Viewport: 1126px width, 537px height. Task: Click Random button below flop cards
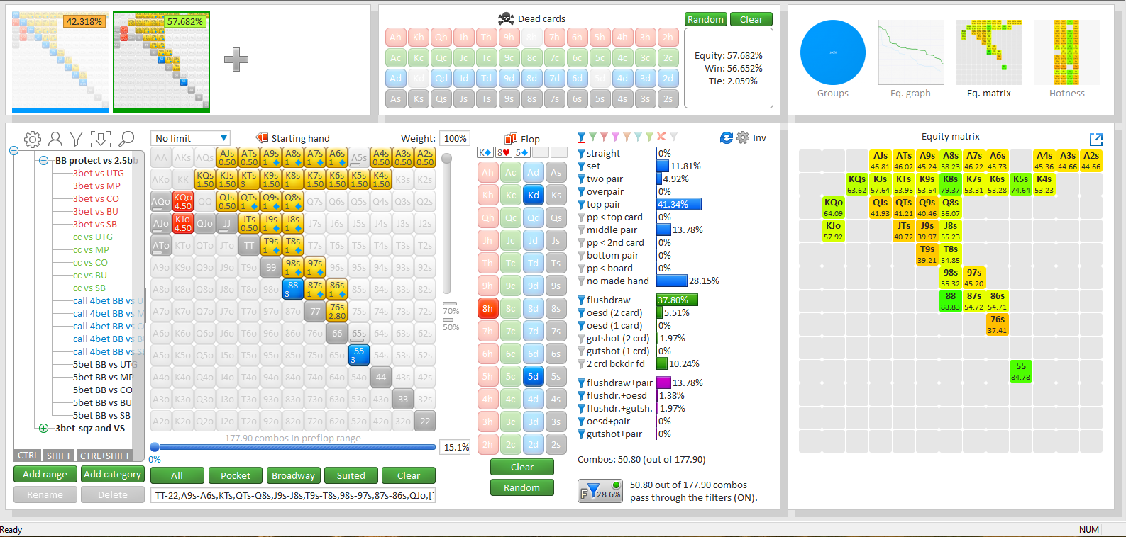point(522,488)
